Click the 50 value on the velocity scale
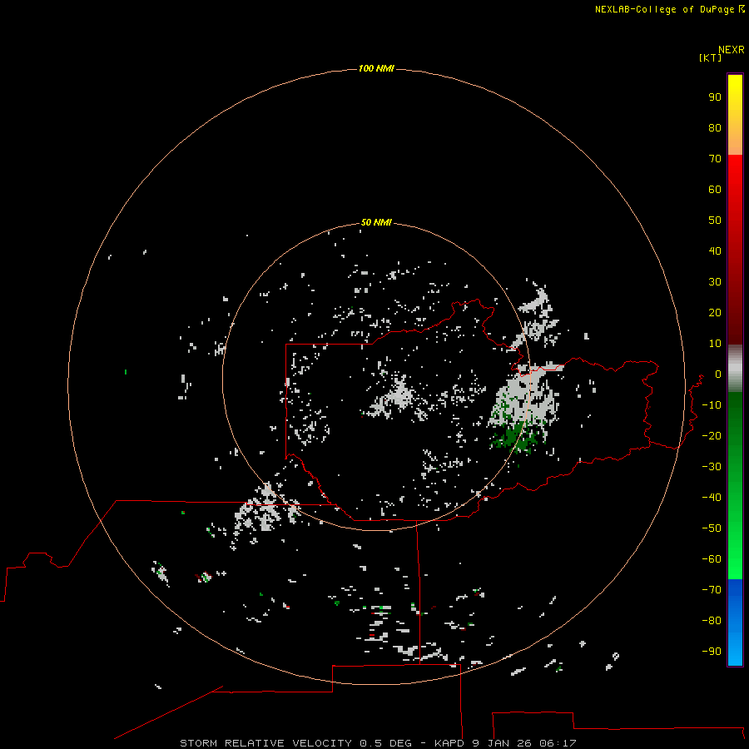 coord(715,221)
